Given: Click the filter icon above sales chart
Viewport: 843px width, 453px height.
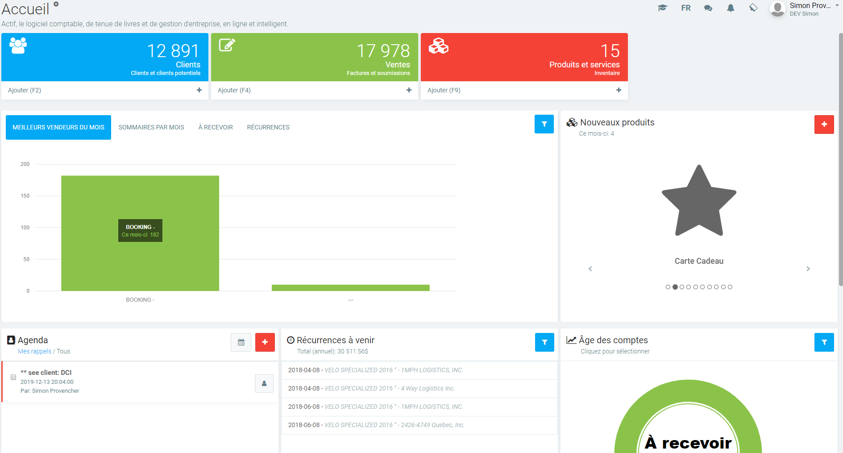Looking at the screenshot, I should (544, 124).
